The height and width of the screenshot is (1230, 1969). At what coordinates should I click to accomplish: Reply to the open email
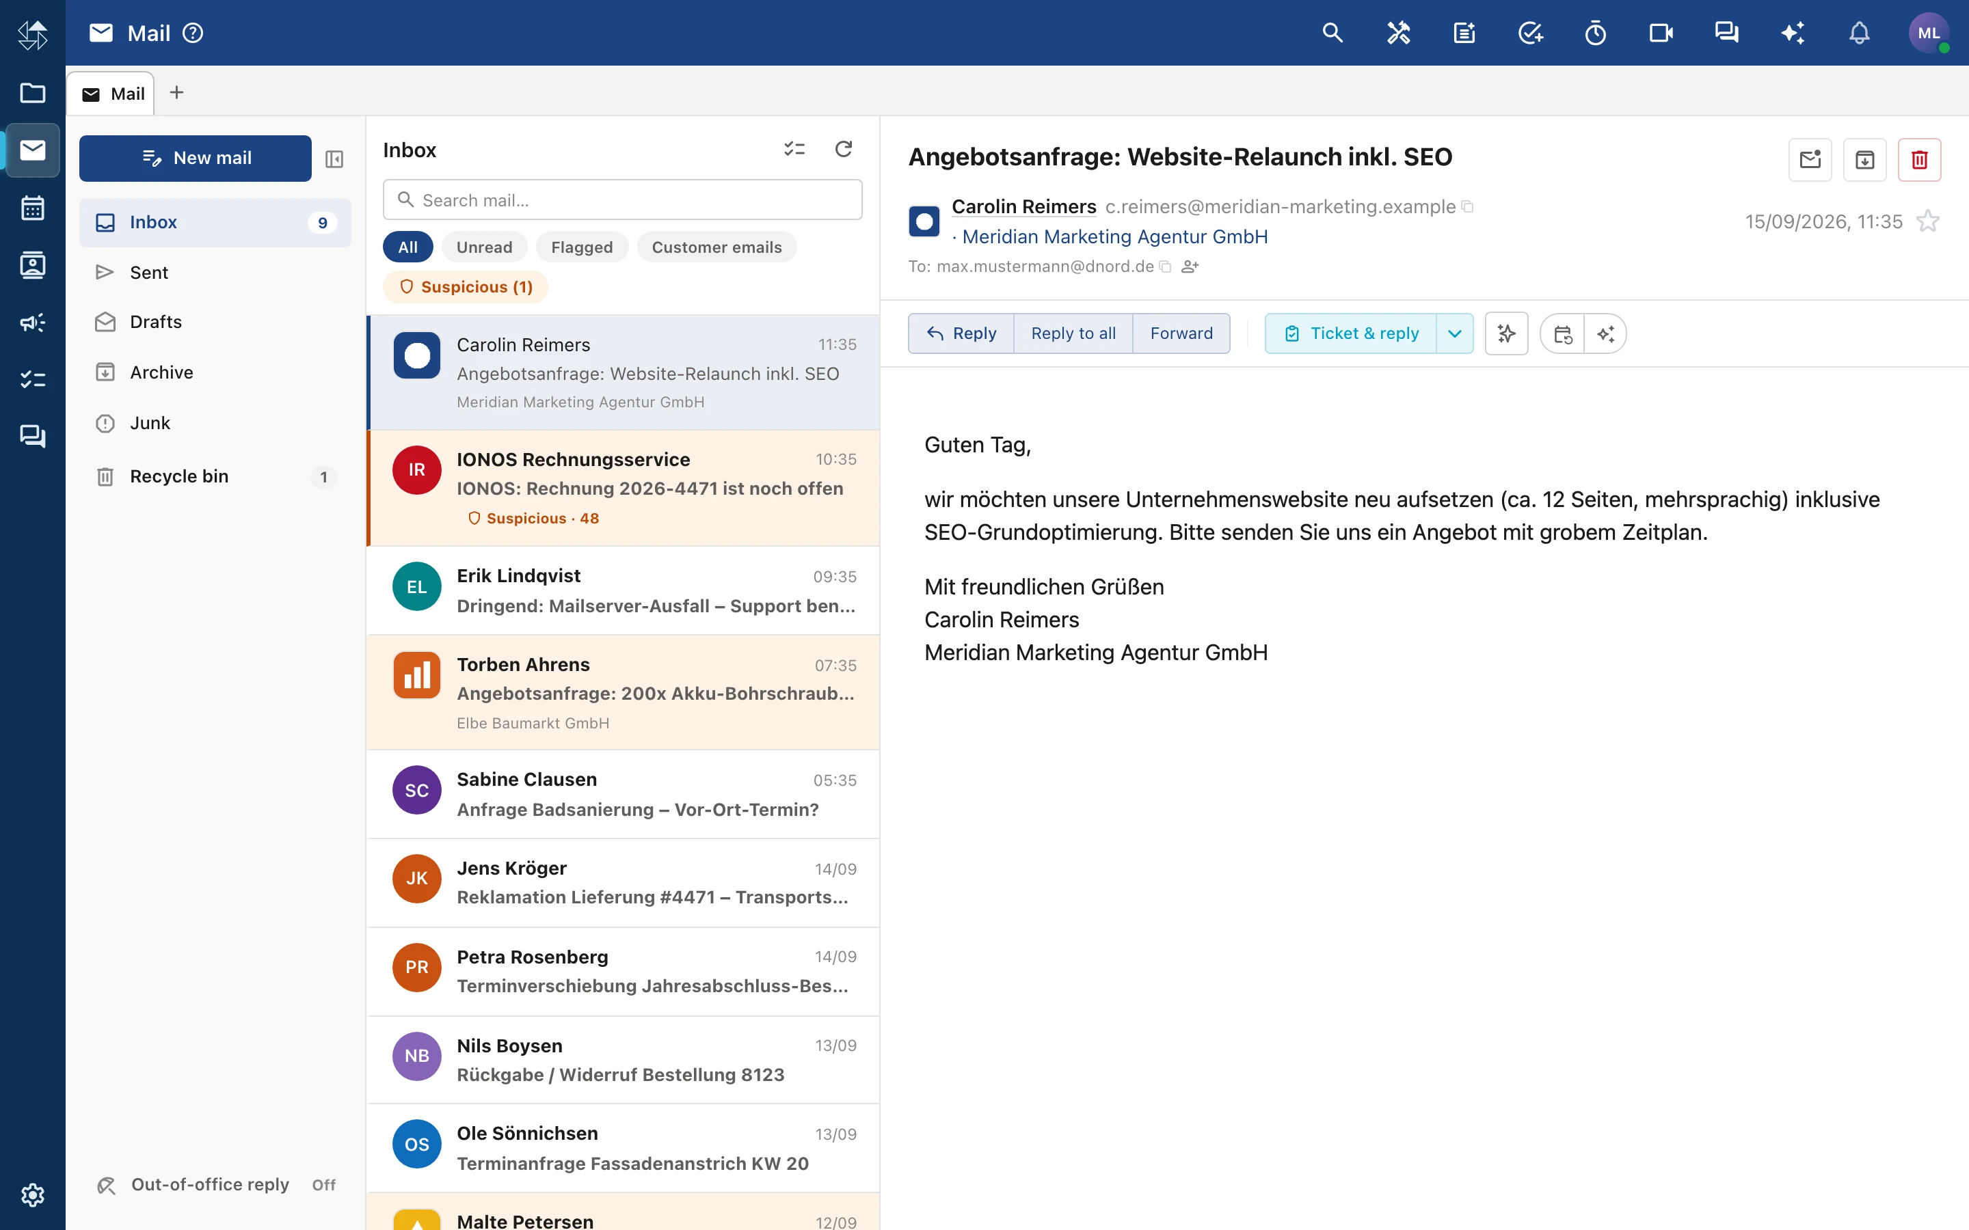tap(961, 333)
